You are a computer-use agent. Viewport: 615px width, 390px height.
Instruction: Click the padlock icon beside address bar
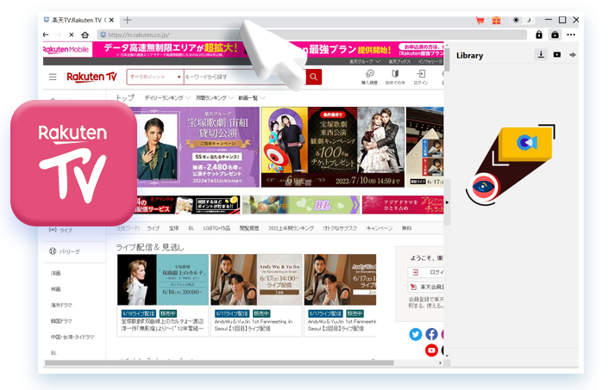coord(539,34)
